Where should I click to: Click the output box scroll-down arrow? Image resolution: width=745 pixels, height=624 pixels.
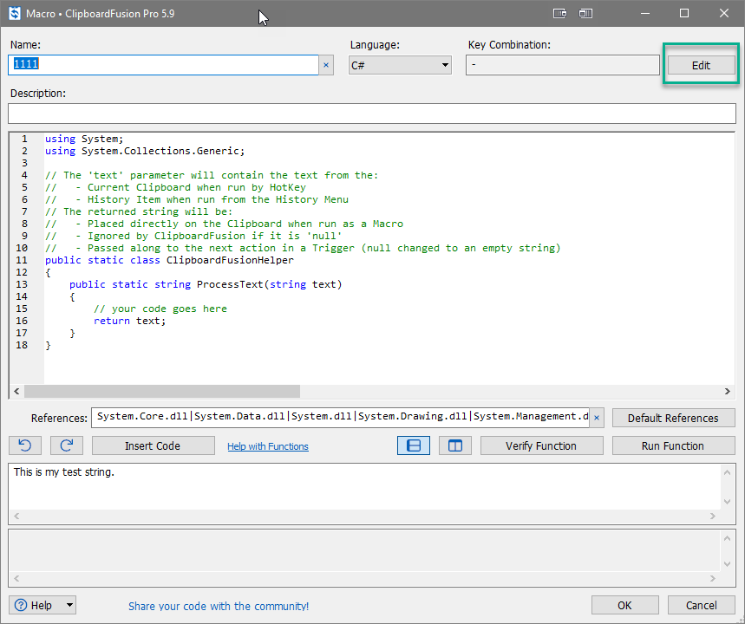point(727,563)
